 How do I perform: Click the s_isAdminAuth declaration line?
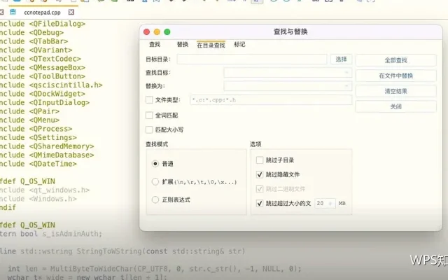(x=51, y=234)
